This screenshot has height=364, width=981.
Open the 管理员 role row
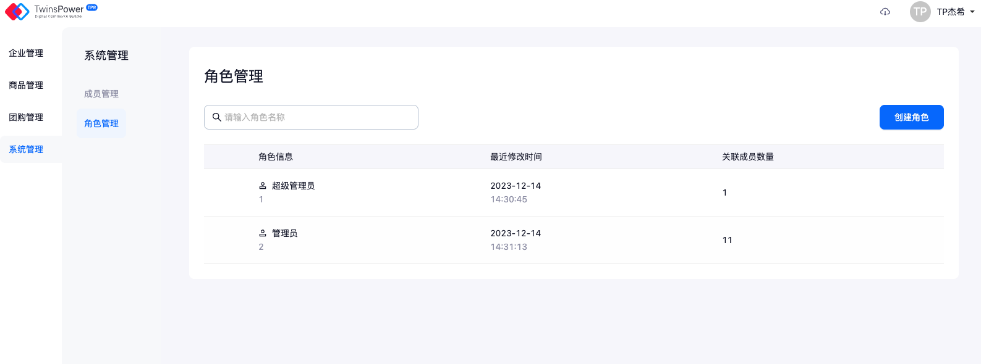284,233
